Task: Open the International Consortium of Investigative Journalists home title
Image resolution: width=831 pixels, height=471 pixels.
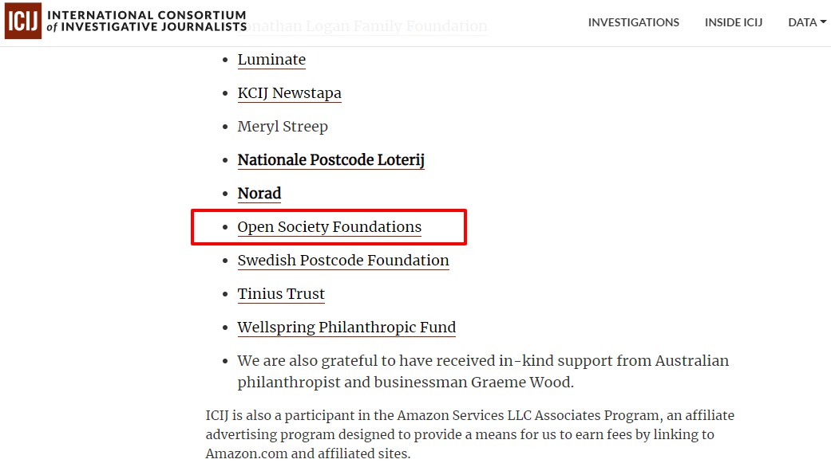Action: coord(147,22)
